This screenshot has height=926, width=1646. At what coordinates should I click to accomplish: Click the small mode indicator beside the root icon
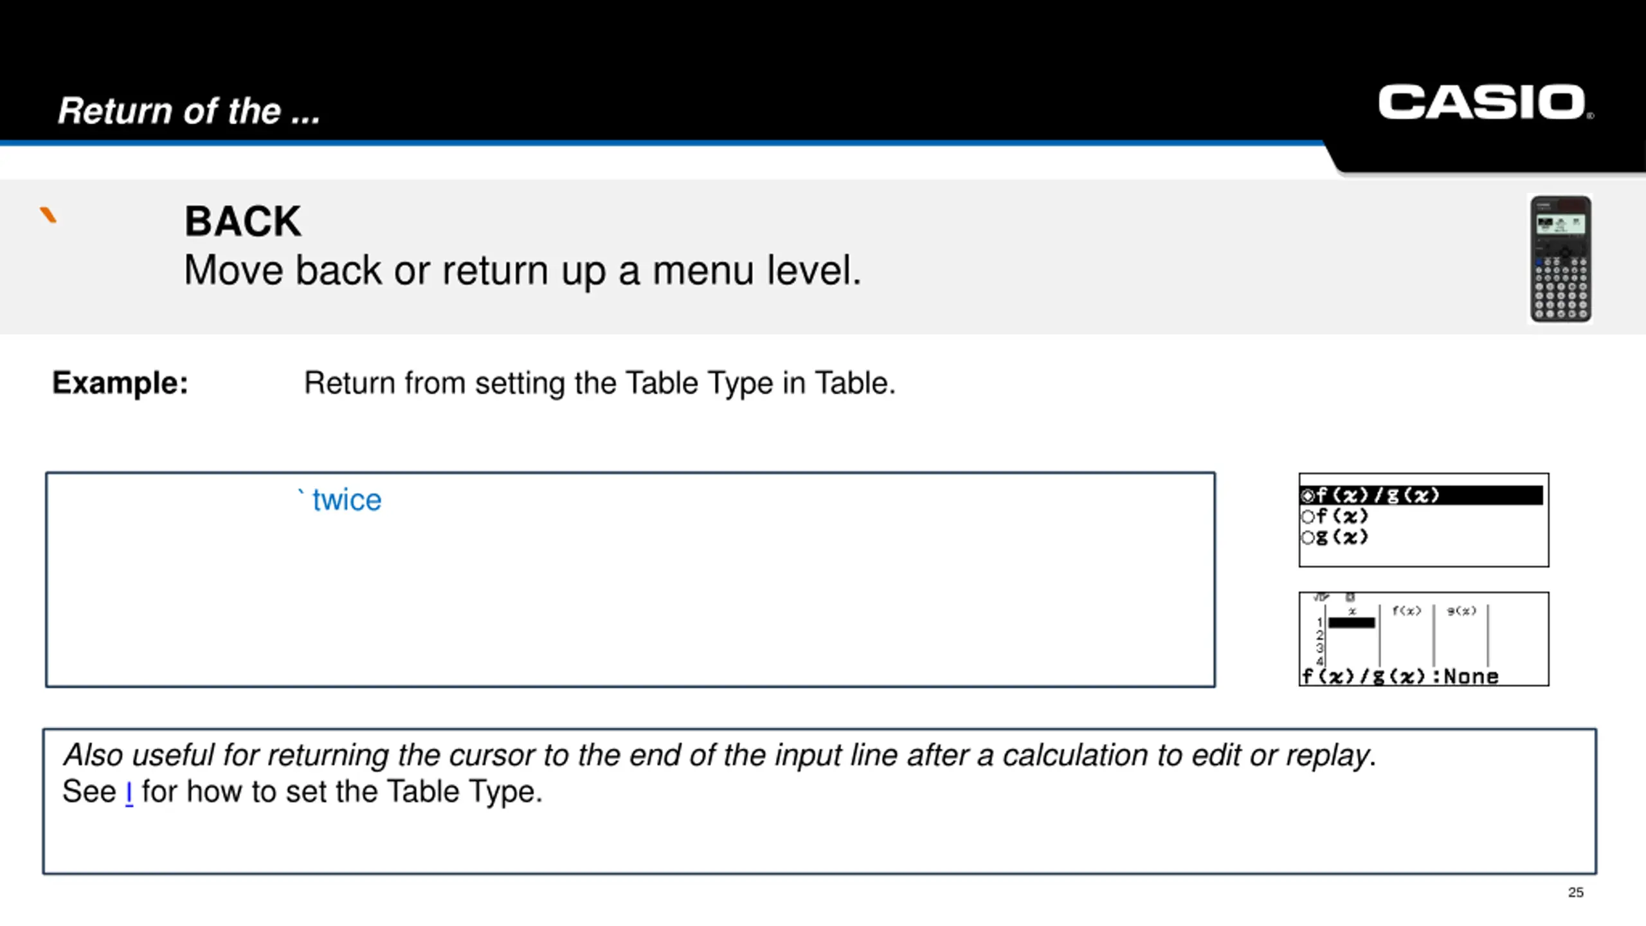tap(1350, 597)
